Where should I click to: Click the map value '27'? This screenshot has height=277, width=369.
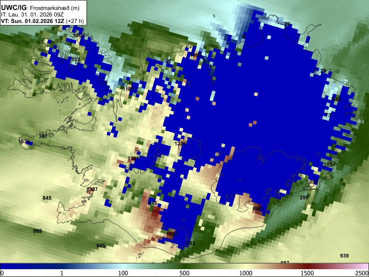(168, 61)
